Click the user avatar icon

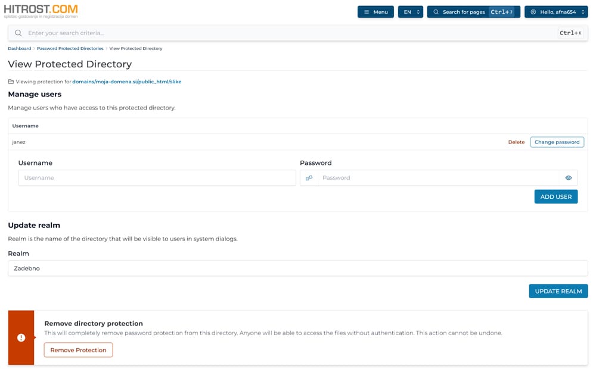click(533, 12)
